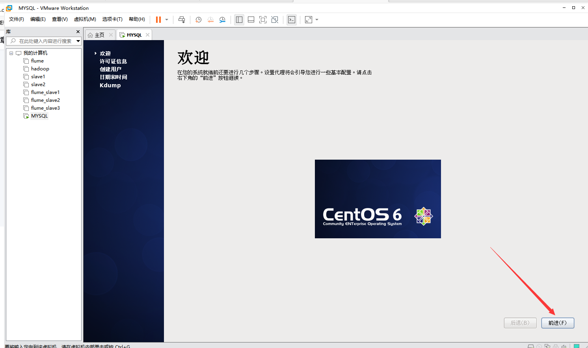Open the 选项卡(T) menu
588x348 pixels.
(112, 19)
